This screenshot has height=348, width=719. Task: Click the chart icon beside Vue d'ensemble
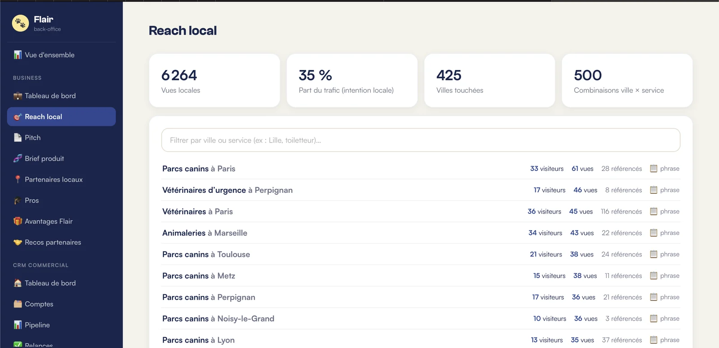pos(18,55)
